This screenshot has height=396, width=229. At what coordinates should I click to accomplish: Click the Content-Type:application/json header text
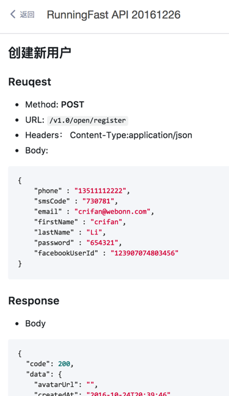pyautogui.click(x=131, y=135)
